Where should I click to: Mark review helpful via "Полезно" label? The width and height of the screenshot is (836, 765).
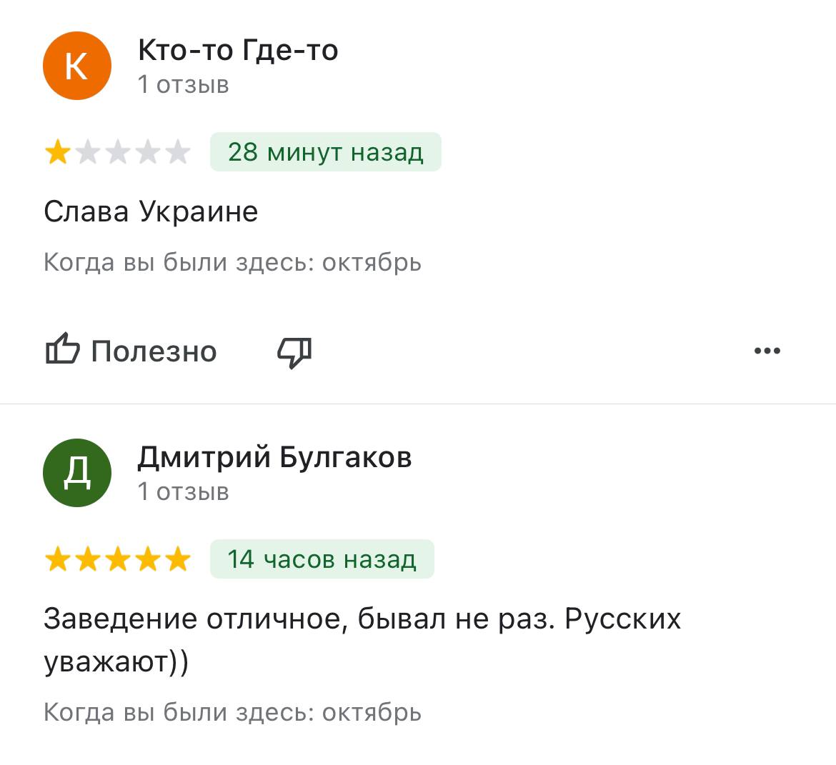coord(154,351)
